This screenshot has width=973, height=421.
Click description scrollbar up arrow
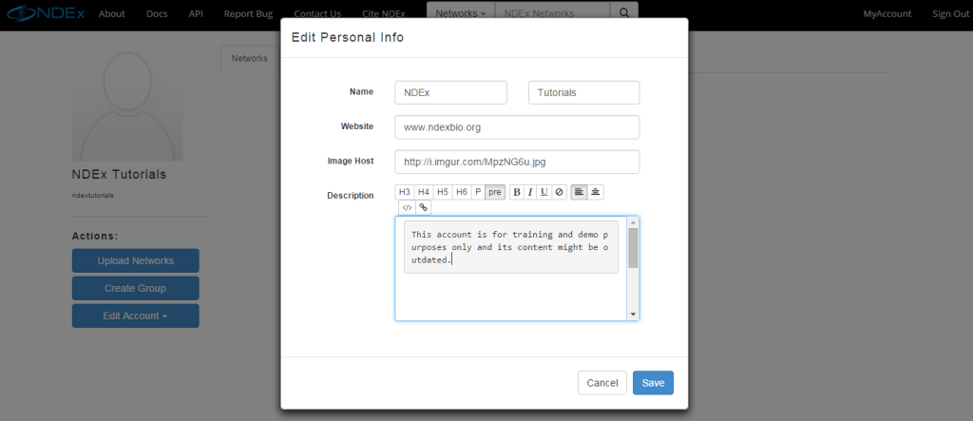point(633,222)
